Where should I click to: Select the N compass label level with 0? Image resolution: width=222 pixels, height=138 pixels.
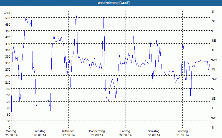click(x=213, y=128)
